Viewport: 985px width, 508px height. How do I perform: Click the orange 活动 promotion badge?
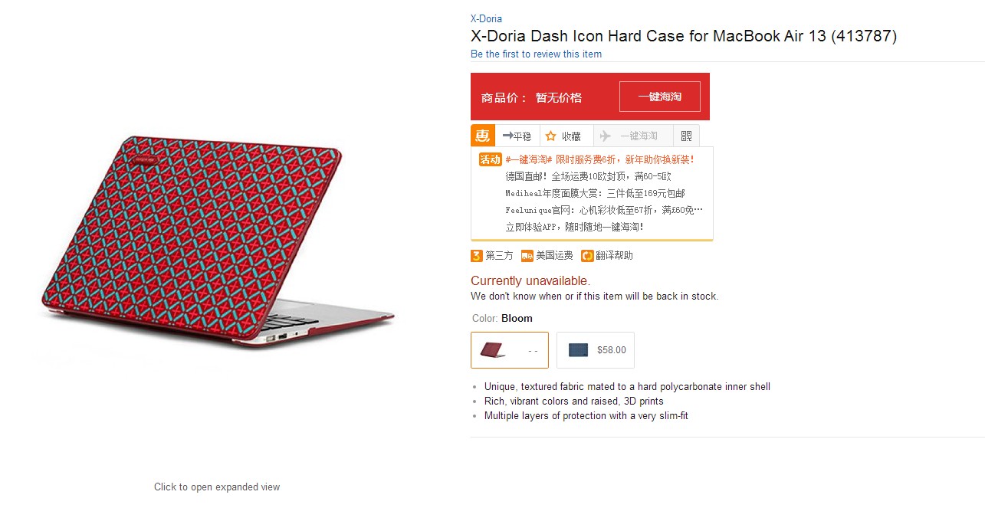point(490,159)
